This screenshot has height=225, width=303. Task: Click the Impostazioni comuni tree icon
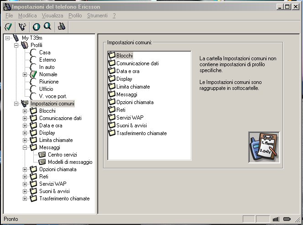click(x=25, y=104)
